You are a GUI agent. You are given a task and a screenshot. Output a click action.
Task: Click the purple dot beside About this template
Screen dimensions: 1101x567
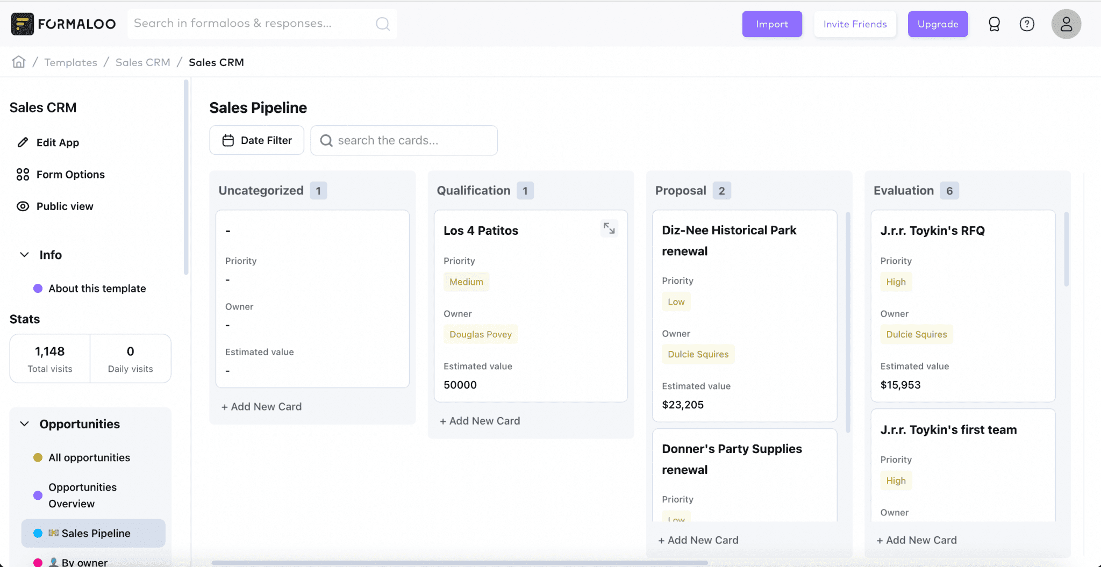[38, 289]
